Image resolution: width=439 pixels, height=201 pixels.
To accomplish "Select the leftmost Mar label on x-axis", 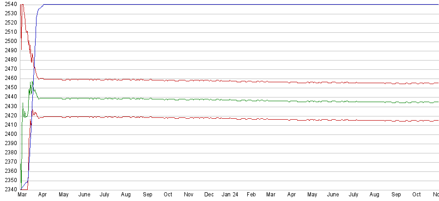I will (x=23, y=195).
